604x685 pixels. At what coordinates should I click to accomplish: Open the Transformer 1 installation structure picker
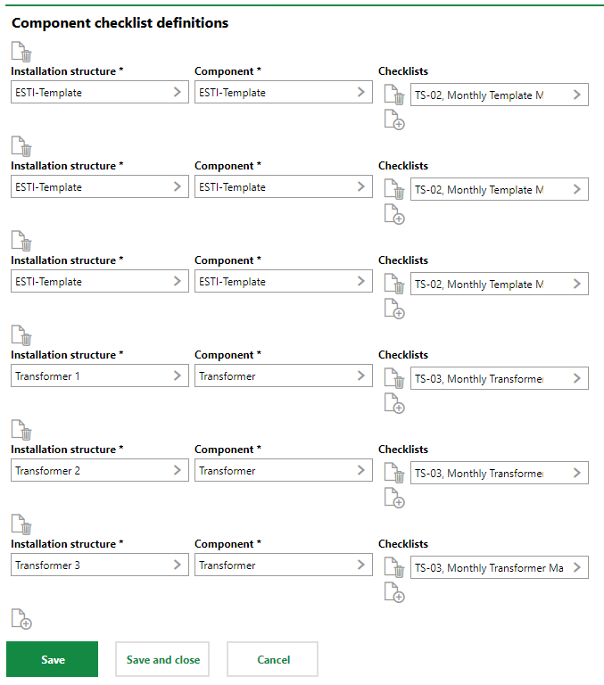click(x=178, y=376)
